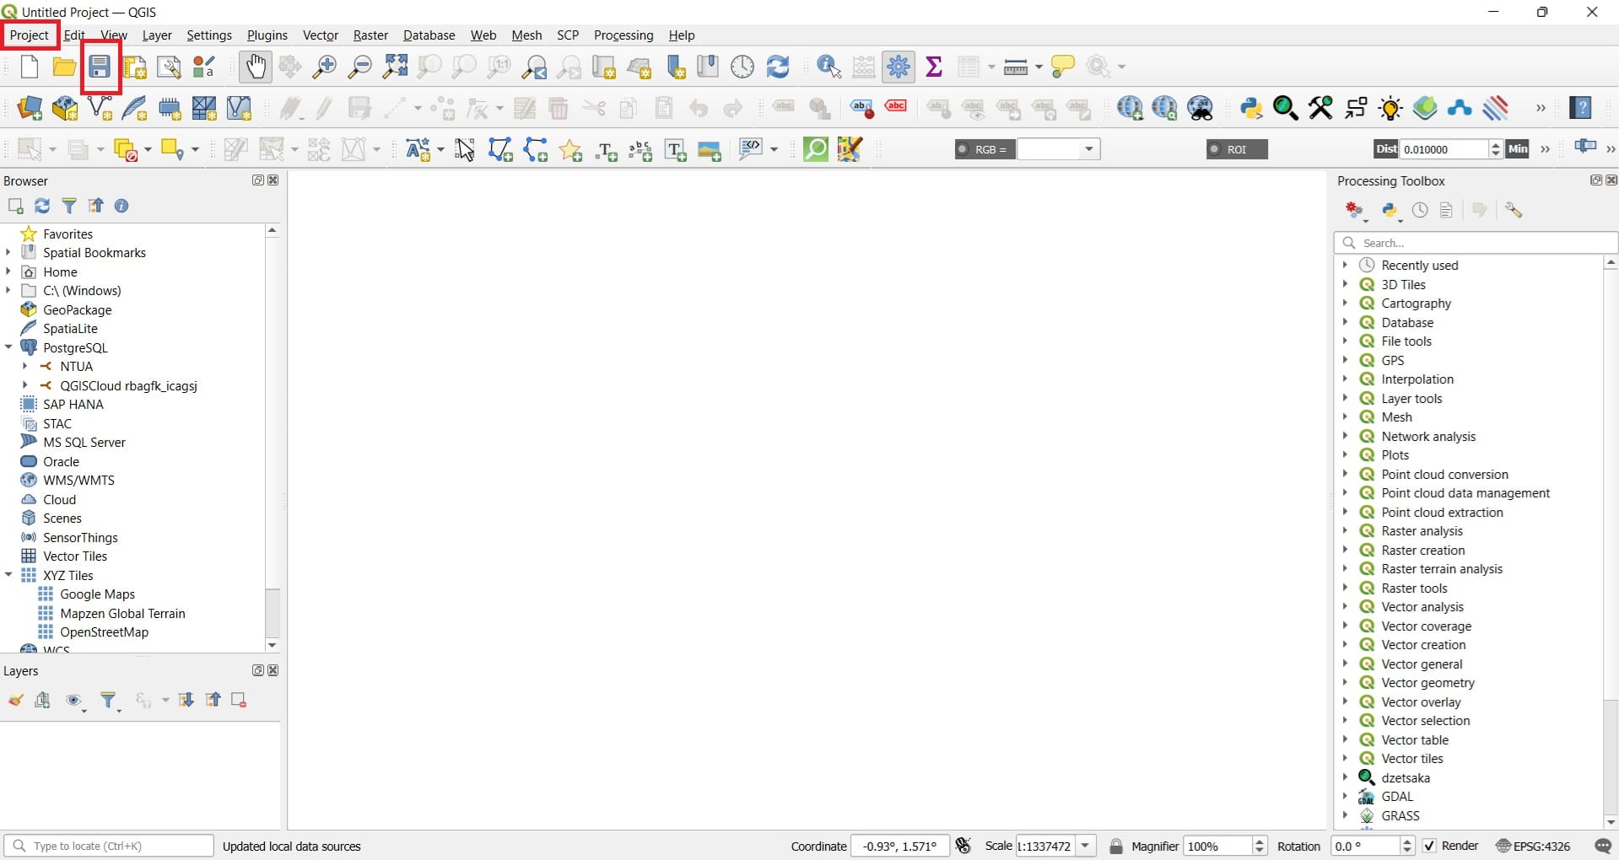The width and height of the screenshot is (1619, 860).
Task: Select the dzetsaka toolbox provider
Action: point(1405,777)
